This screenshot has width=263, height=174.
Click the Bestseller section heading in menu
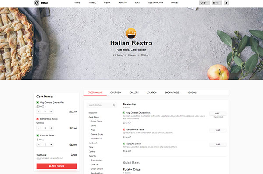(x=129, y=104)
